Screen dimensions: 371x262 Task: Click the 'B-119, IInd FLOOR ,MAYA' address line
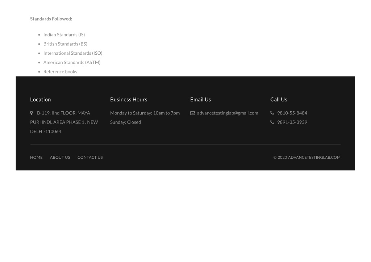(x=63, y=113)
